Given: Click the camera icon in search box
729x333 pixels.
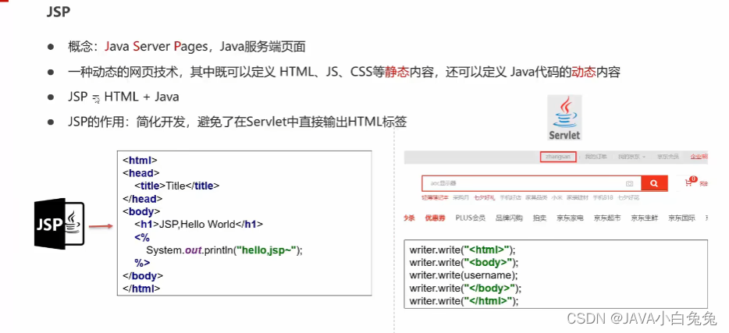Looking at the screenshot, I should [x=630, y=183].
